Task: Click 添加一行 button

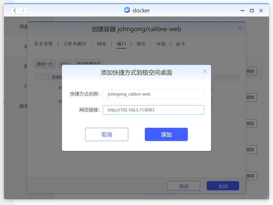Action: pyautogui.click(x=44, y=64)
